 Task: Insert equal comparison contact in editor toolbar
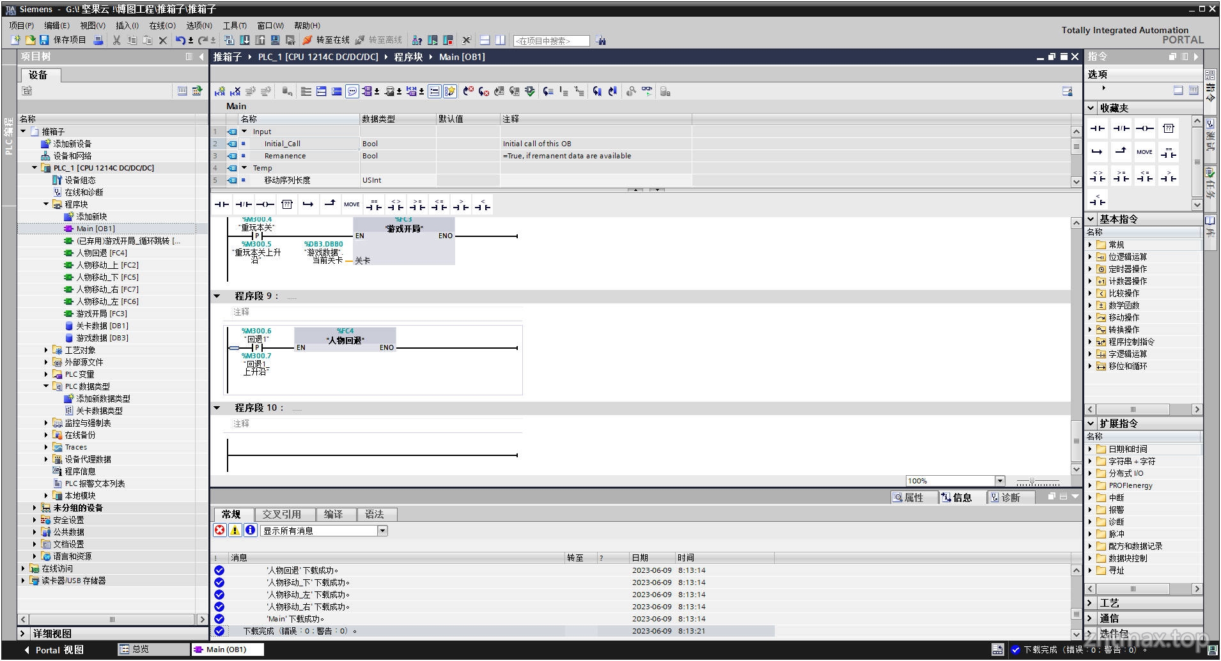(373, 205)
